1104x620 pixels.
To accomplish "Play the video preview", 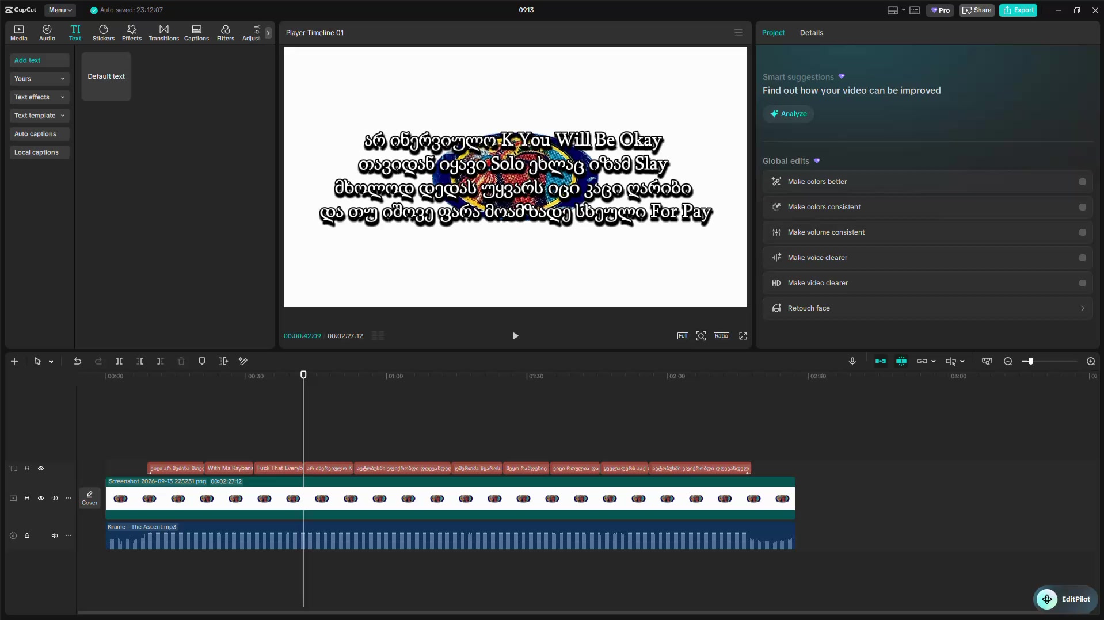I will tap(515, 336).
